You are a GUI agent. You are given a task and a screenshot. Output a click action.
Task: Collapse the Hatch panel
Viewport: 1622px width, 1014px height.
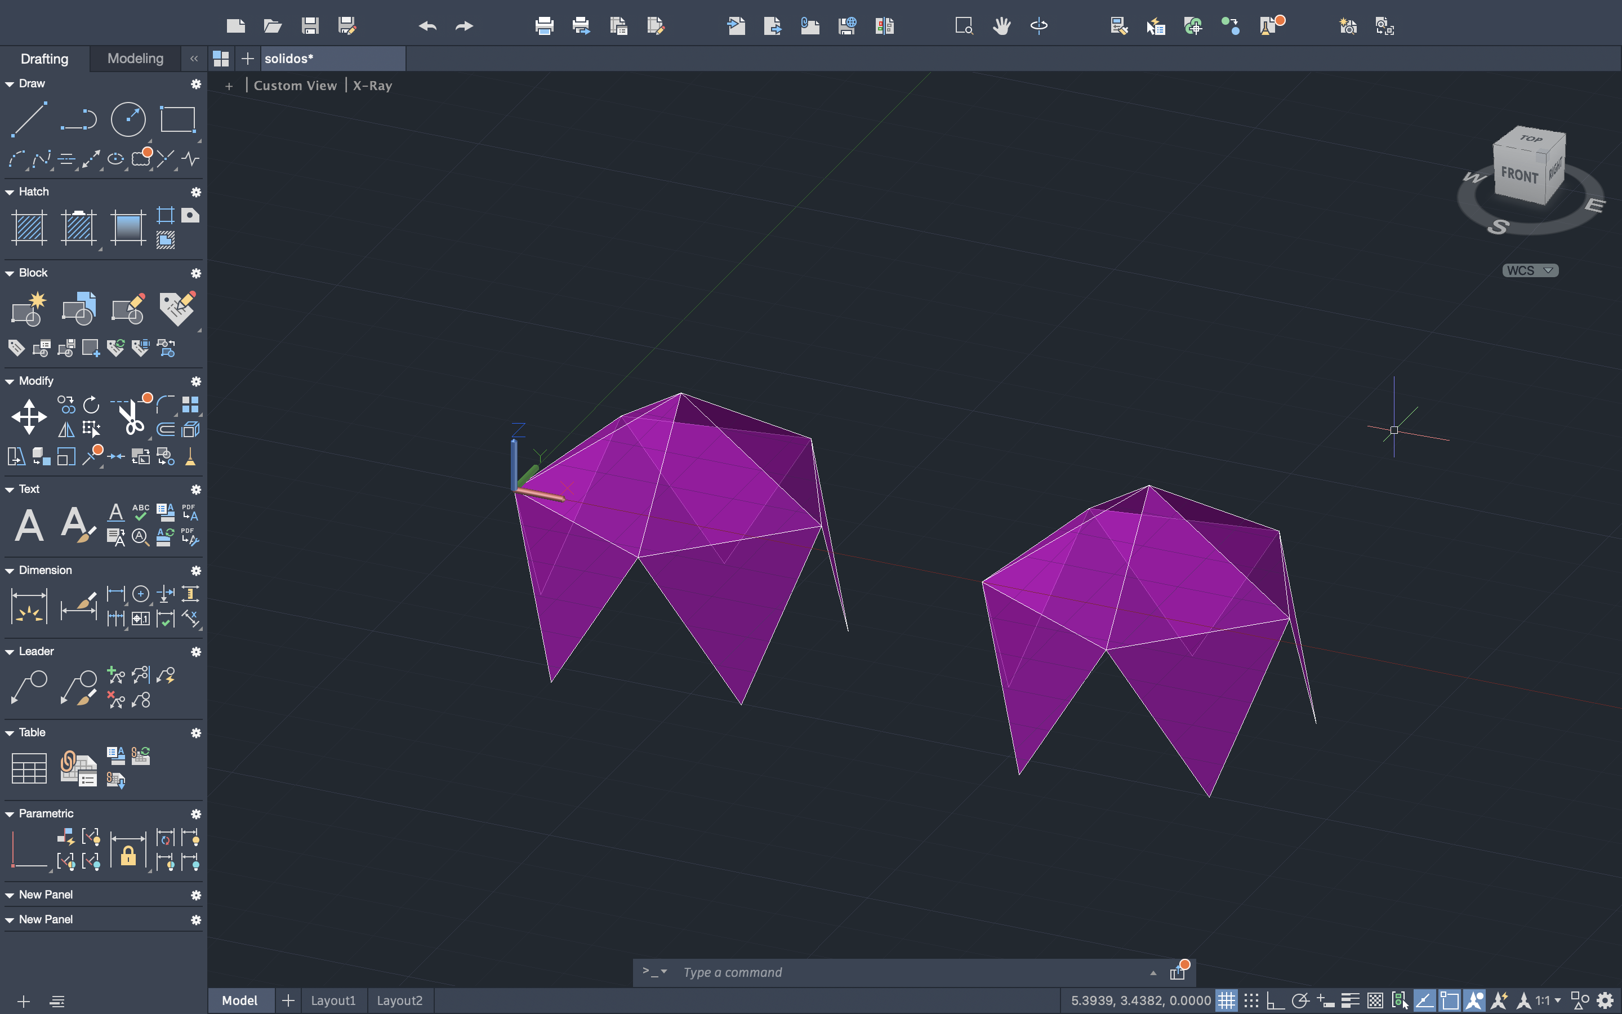click(x=10, y=193)
